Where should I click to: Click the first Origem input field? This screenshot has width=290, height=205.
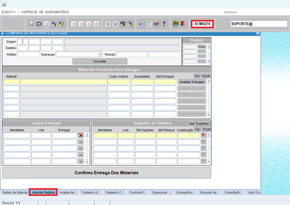23,42
